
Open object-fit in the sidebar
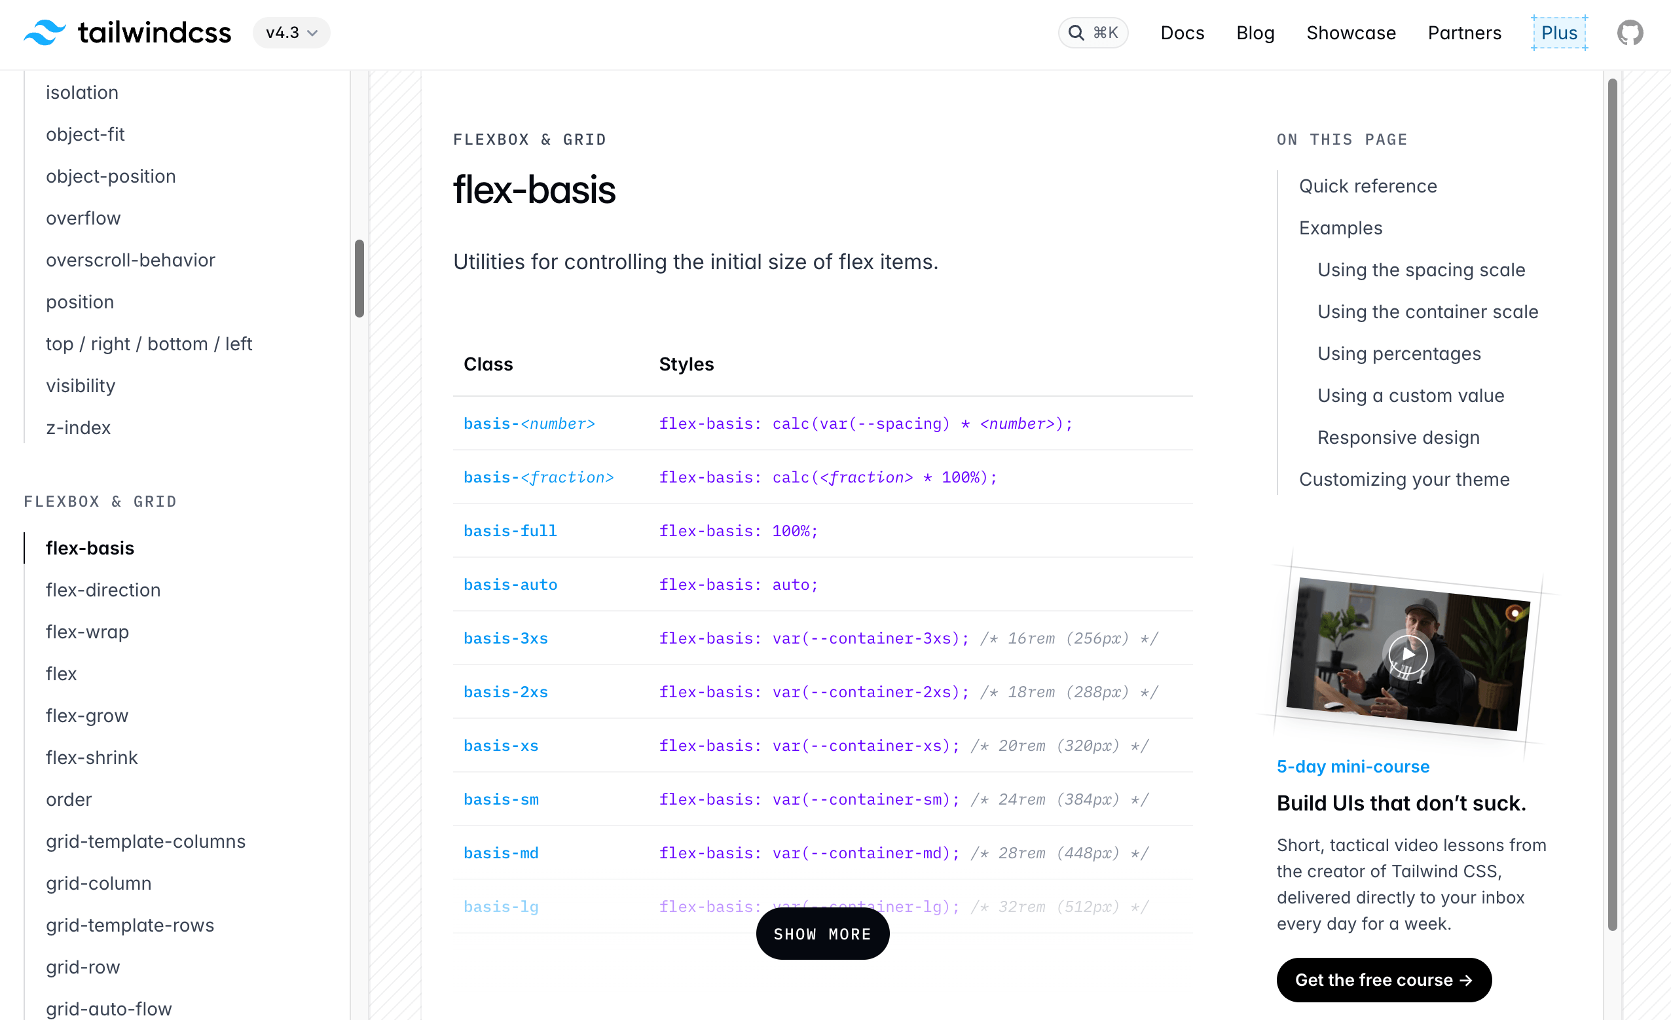click(x=85, y=134)
